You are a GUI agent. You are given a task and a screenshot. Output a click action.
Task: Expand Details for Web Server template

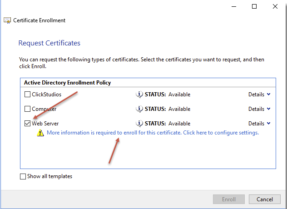tap(259, 124)
